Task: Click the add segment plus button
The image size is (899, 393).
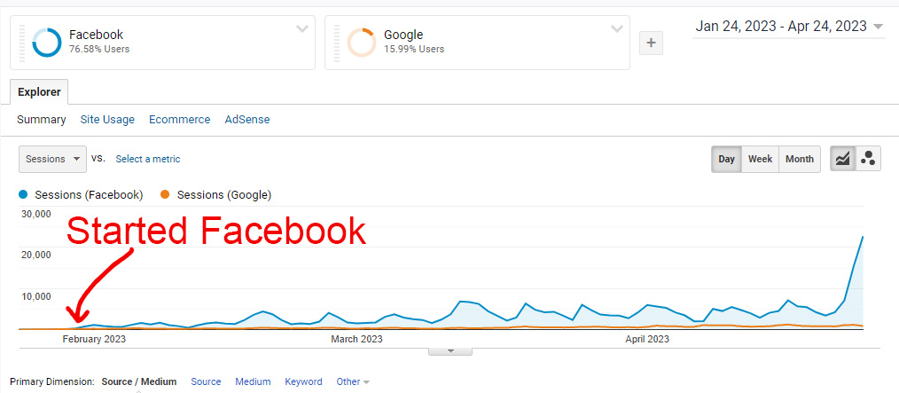Action: (651, 43)
